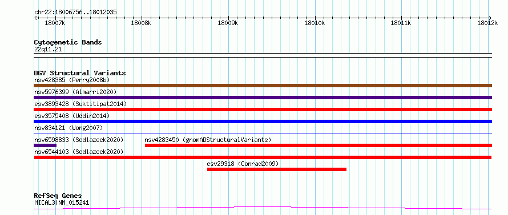Open the nsv5976399 (Almarri2020) label

(75, 92)
